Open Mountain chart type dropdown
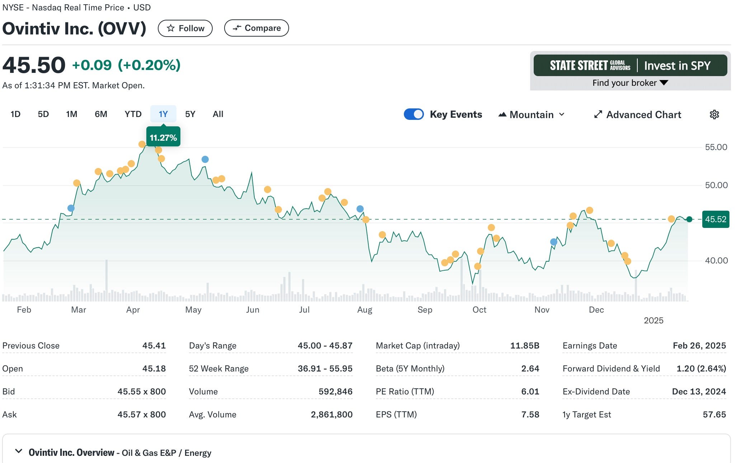Viewport: 741px width, 463px height. click(x=532, y=114)
